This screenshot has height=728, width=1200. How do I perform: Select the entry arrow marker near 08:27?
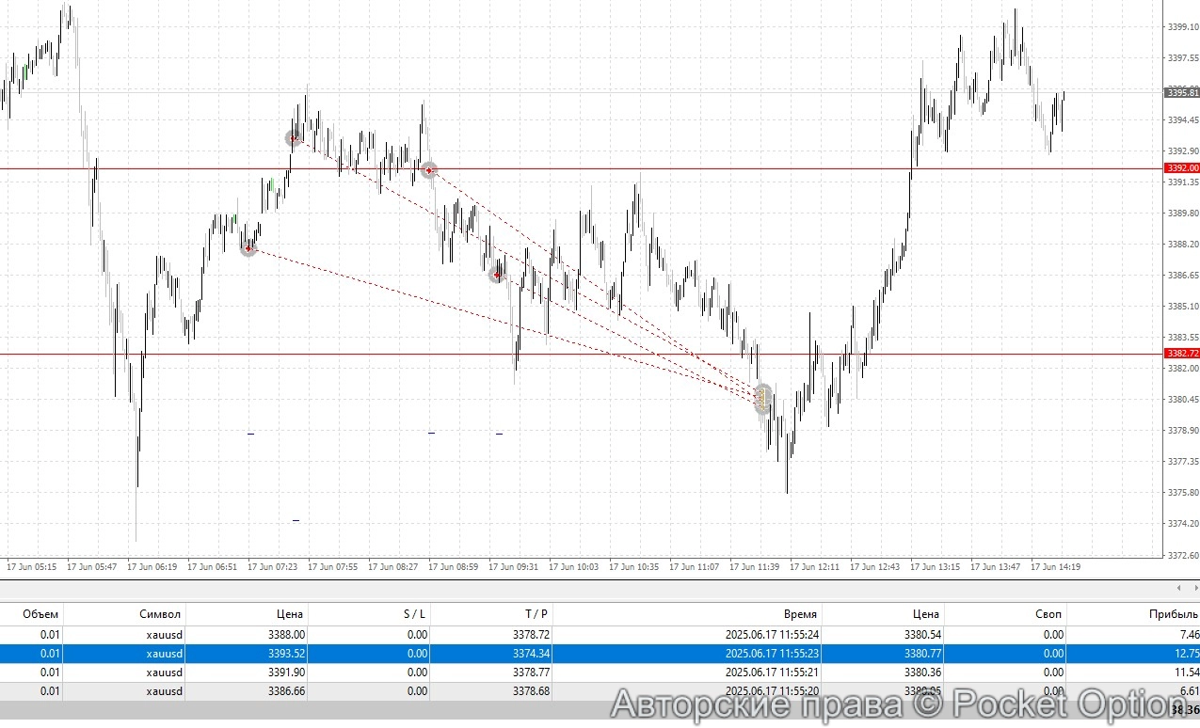click(427, 169)
